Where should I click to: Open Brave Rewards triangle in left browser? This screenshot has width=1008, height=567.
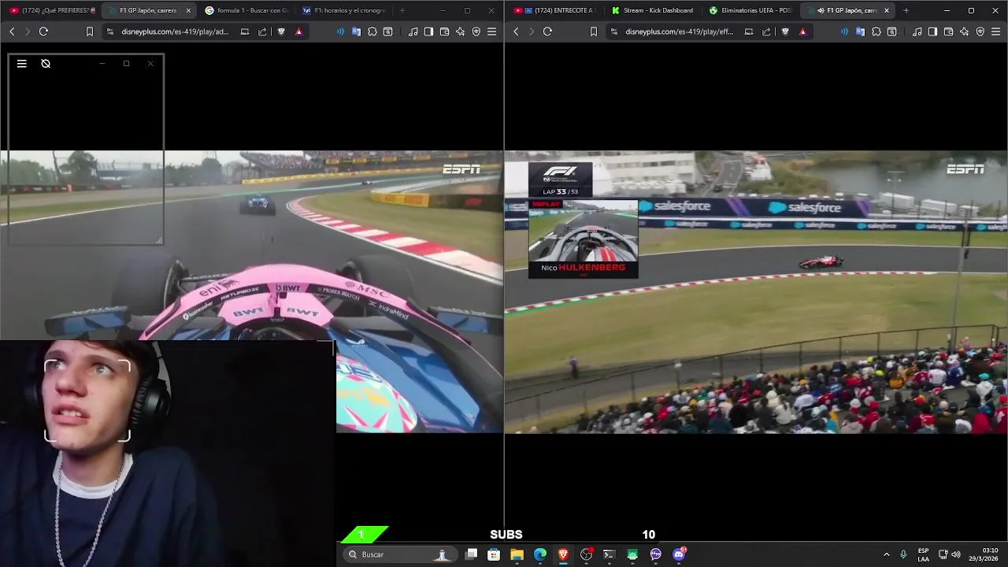click(298, 31)
